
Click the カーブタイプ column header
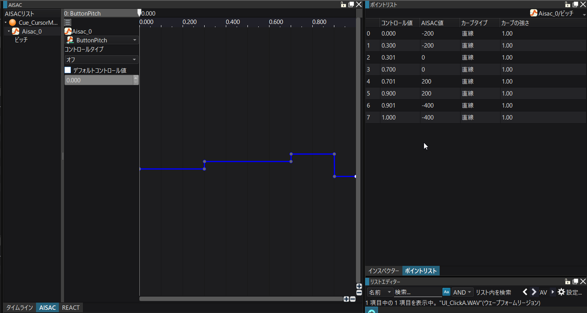tap(480, 23)
